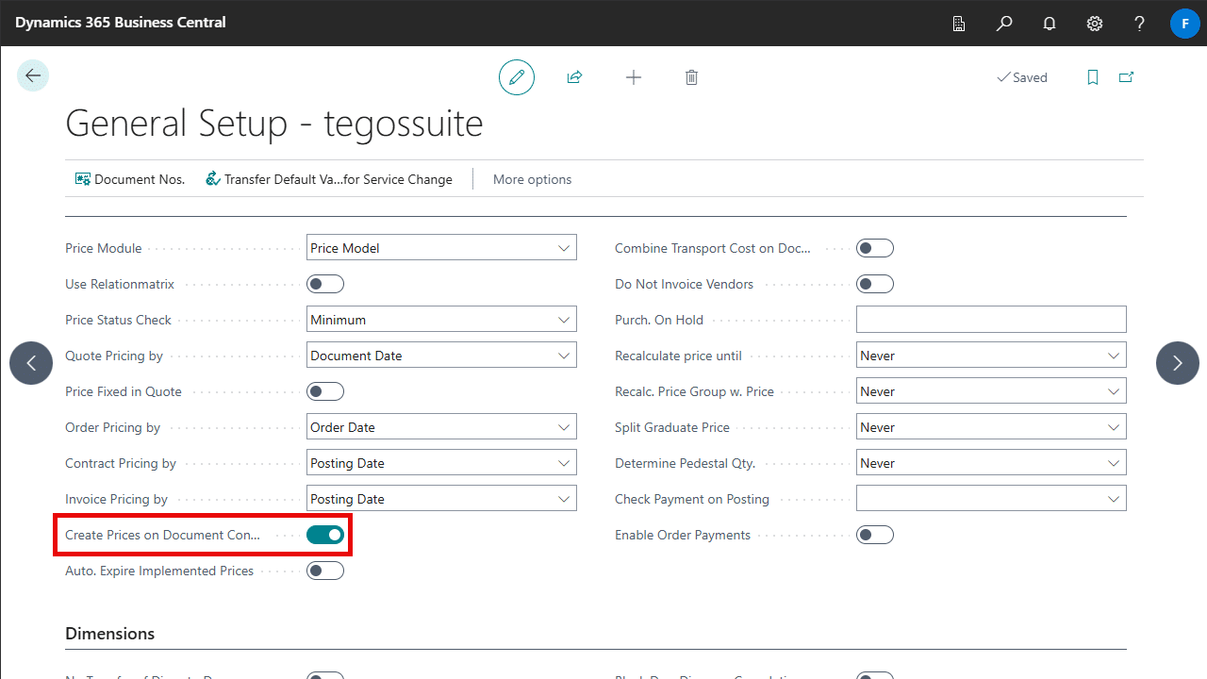Open Quote Pricing by dropdown
This screenshot has width=1207, height=679.
[x=441, y=356]
